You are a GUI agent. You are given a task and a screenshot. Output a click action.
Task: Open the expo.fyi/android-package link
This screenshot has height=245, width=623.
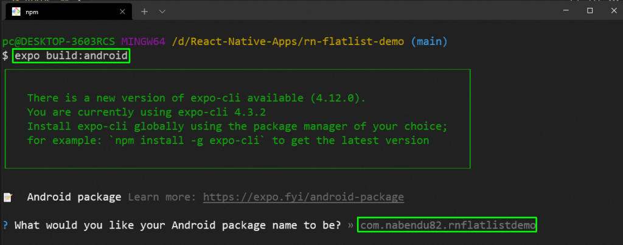304,197
